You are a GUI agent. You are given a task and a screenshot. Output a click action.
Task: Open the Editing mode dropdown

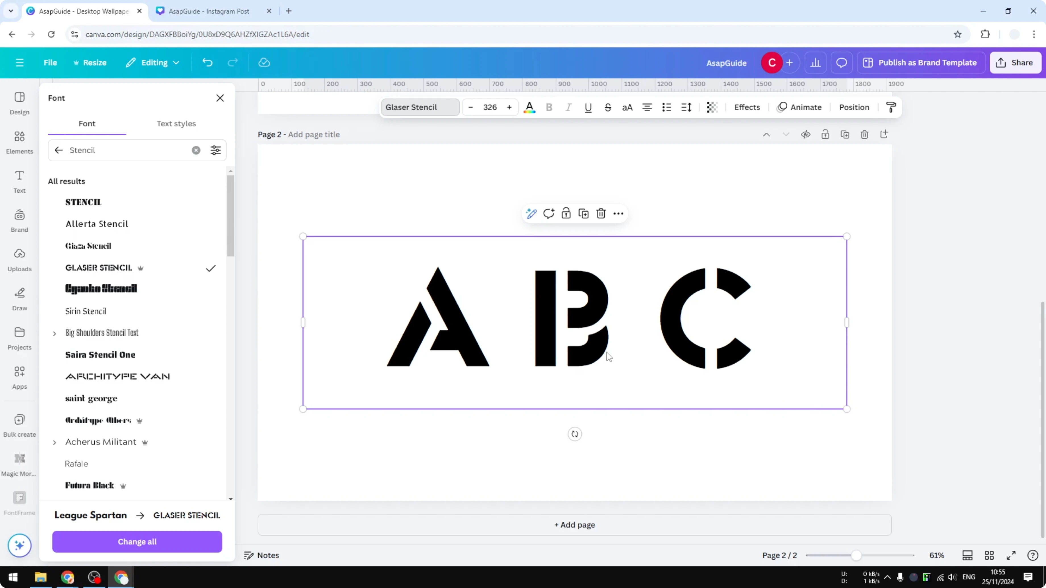[x=153, y=62]
